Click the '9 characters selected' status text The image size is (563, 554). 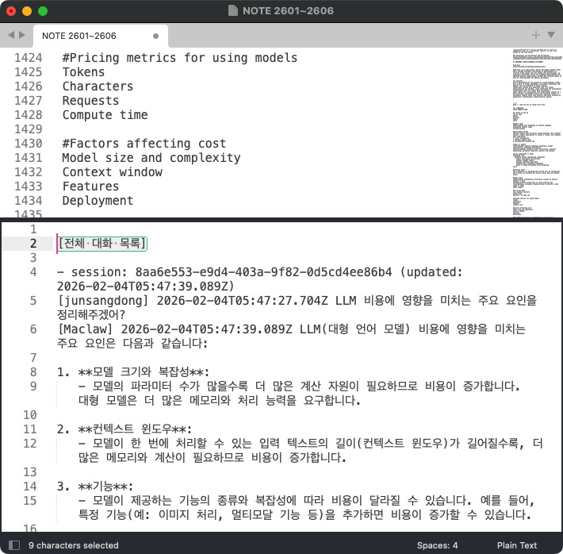point(74,545)
